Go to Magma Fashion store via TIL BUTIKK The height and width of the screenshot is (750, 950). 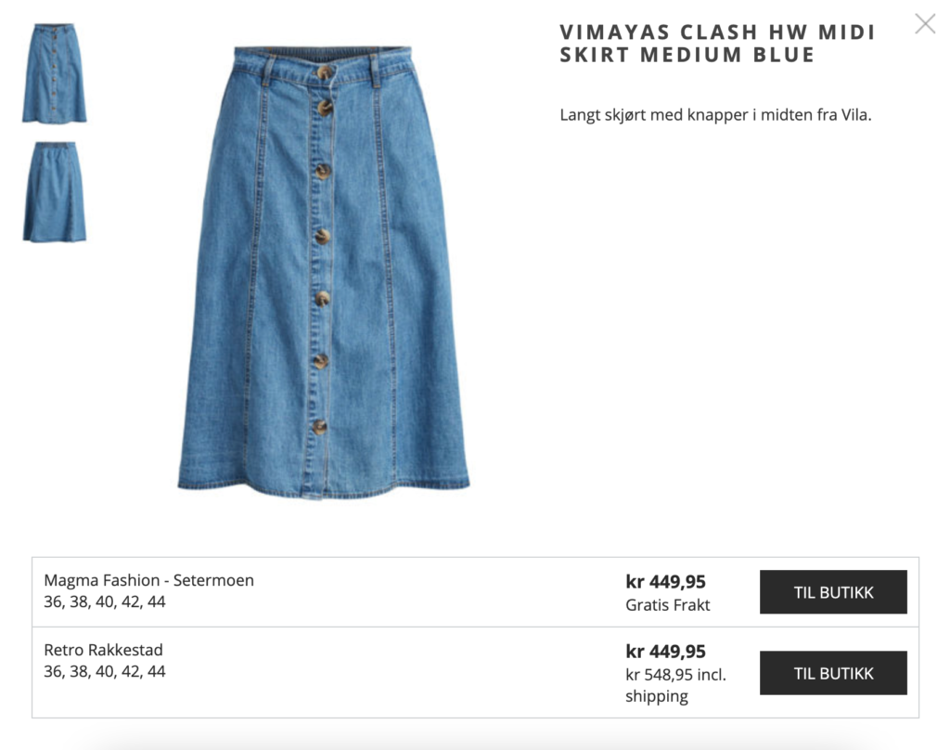[x=833, y=592]
